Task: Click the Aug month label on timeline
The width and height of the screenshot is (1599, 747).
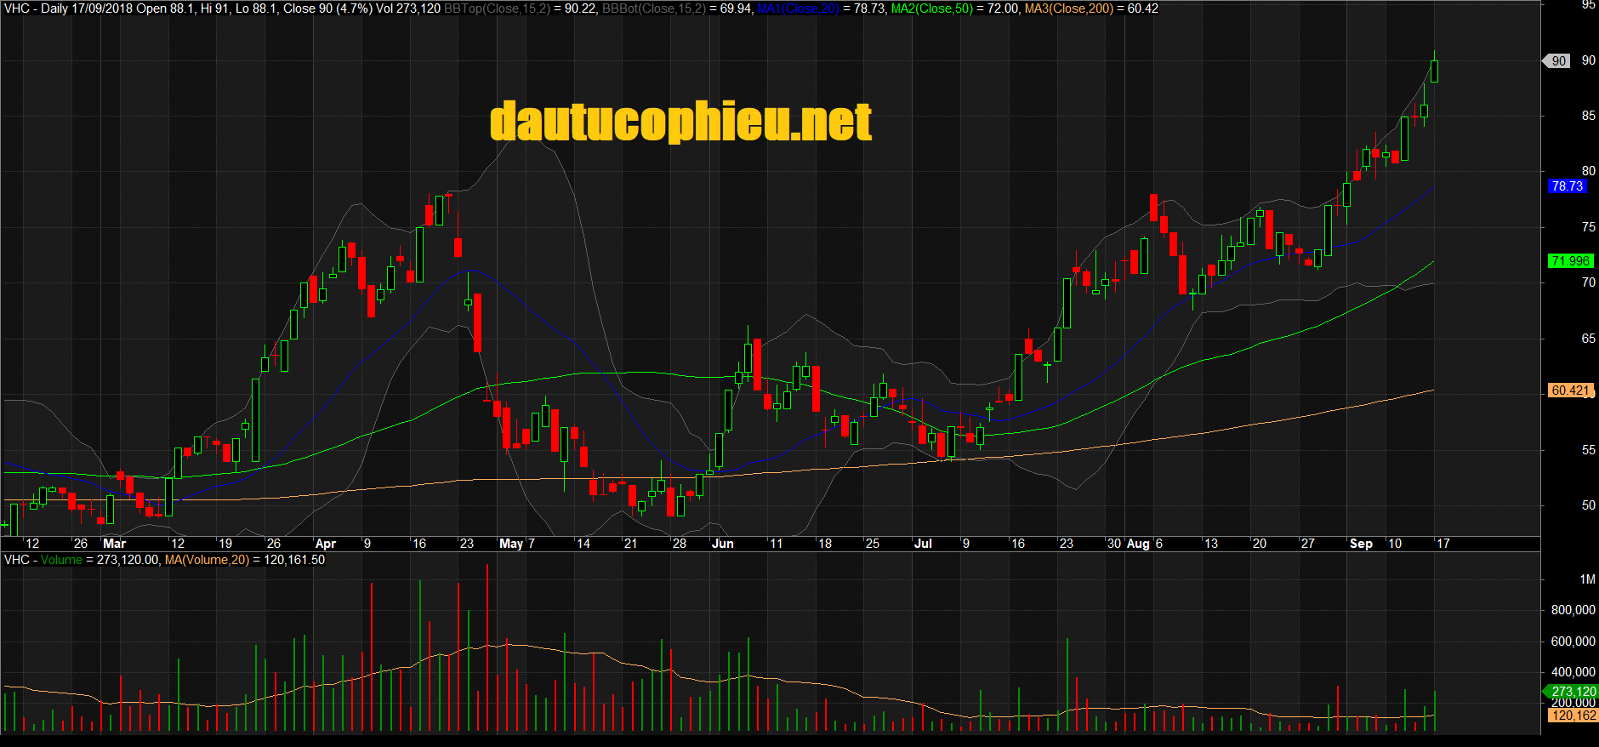Action: [x=1137, y=544]
